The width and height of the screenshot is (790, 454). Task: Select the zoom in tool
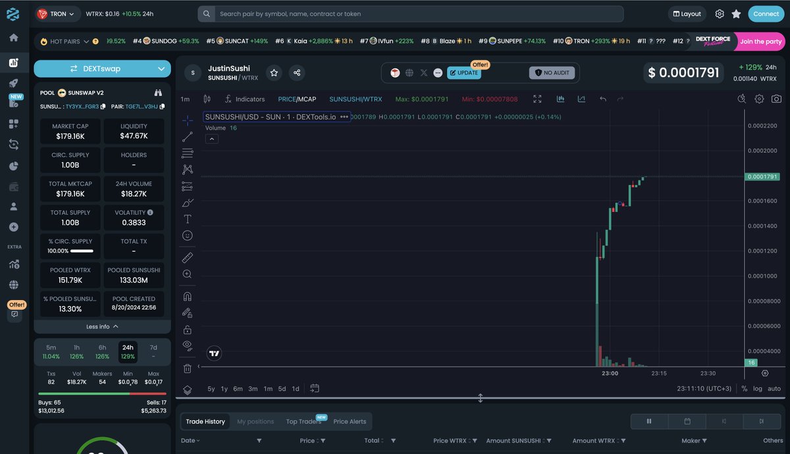(x=188, y=274)
